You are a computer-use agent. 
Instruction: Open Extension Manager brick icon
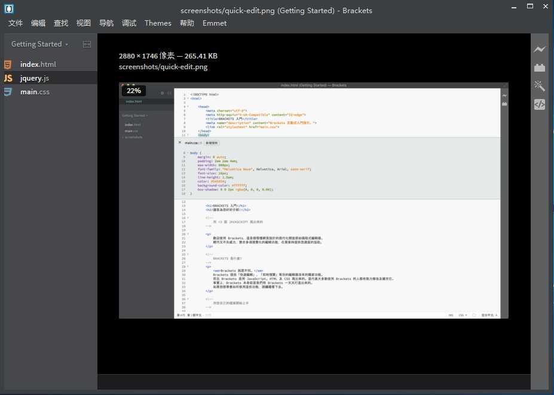539,67
